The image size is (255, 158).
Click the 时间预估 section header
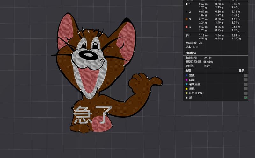coord(191,53)
